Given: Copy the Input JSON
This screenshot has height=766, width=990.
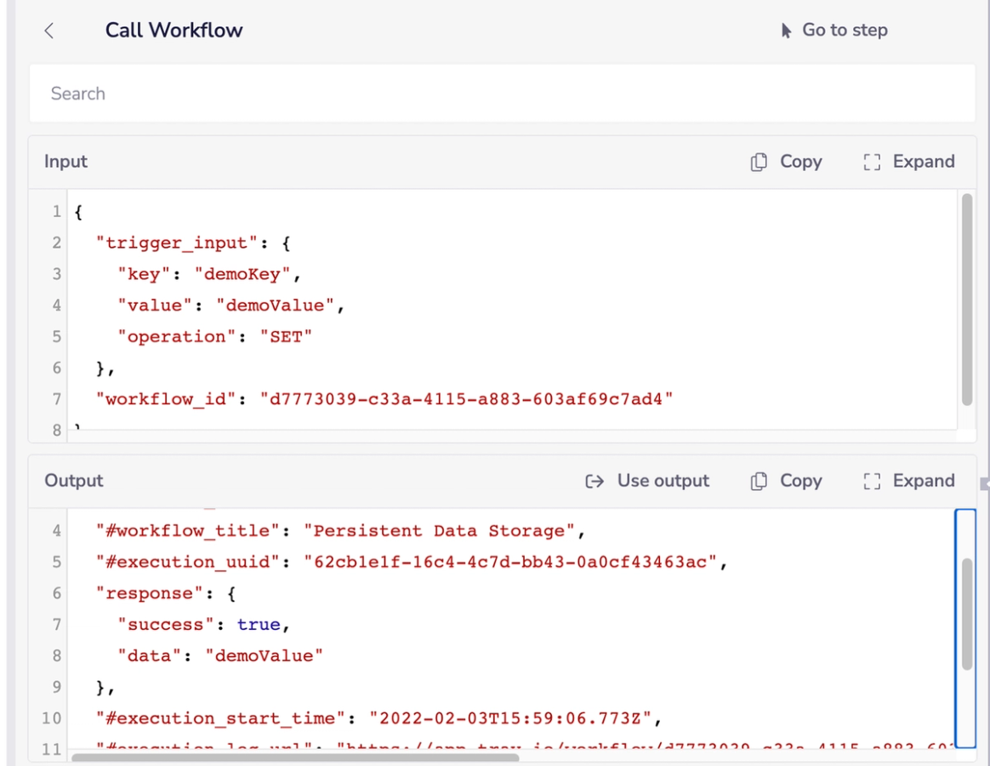Looking at the screenshot, I should pyautogui.click(x=787, y=162).
